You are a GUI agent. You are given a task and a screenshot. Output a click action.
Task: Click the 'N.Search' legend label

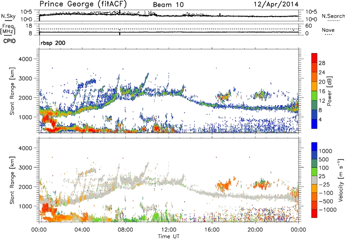coord(333,16)
